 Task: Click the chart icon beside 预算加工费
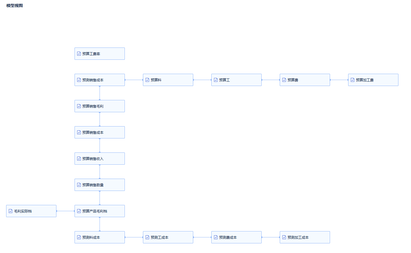pyautogui.click(x=353, y=80)
